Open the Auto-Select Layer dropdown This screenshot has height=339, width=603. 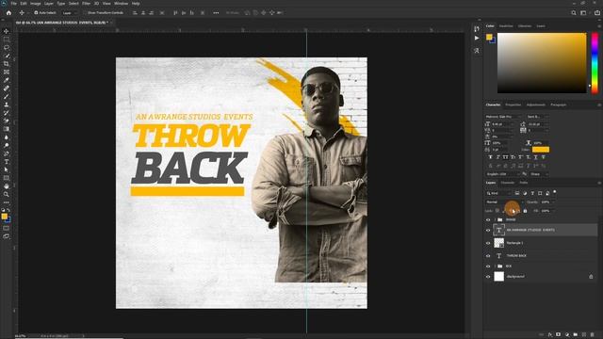[70, 12]
